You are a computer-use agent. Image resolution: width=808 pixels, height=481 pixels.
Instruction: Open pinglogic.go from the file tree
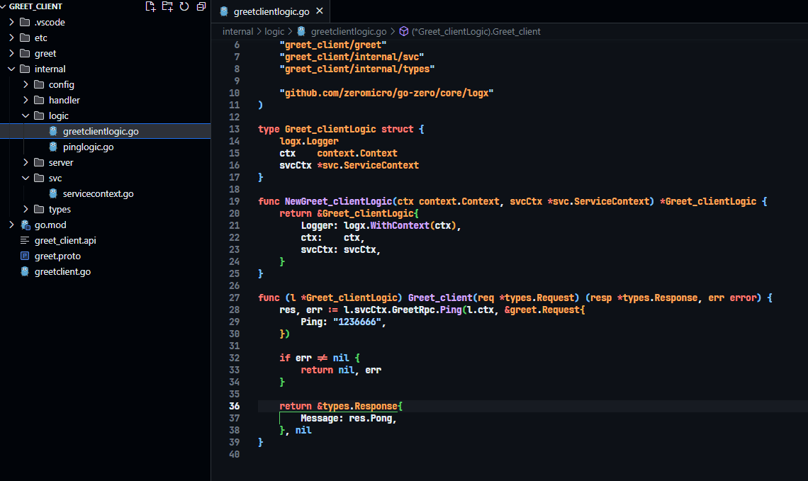point(88,147)
